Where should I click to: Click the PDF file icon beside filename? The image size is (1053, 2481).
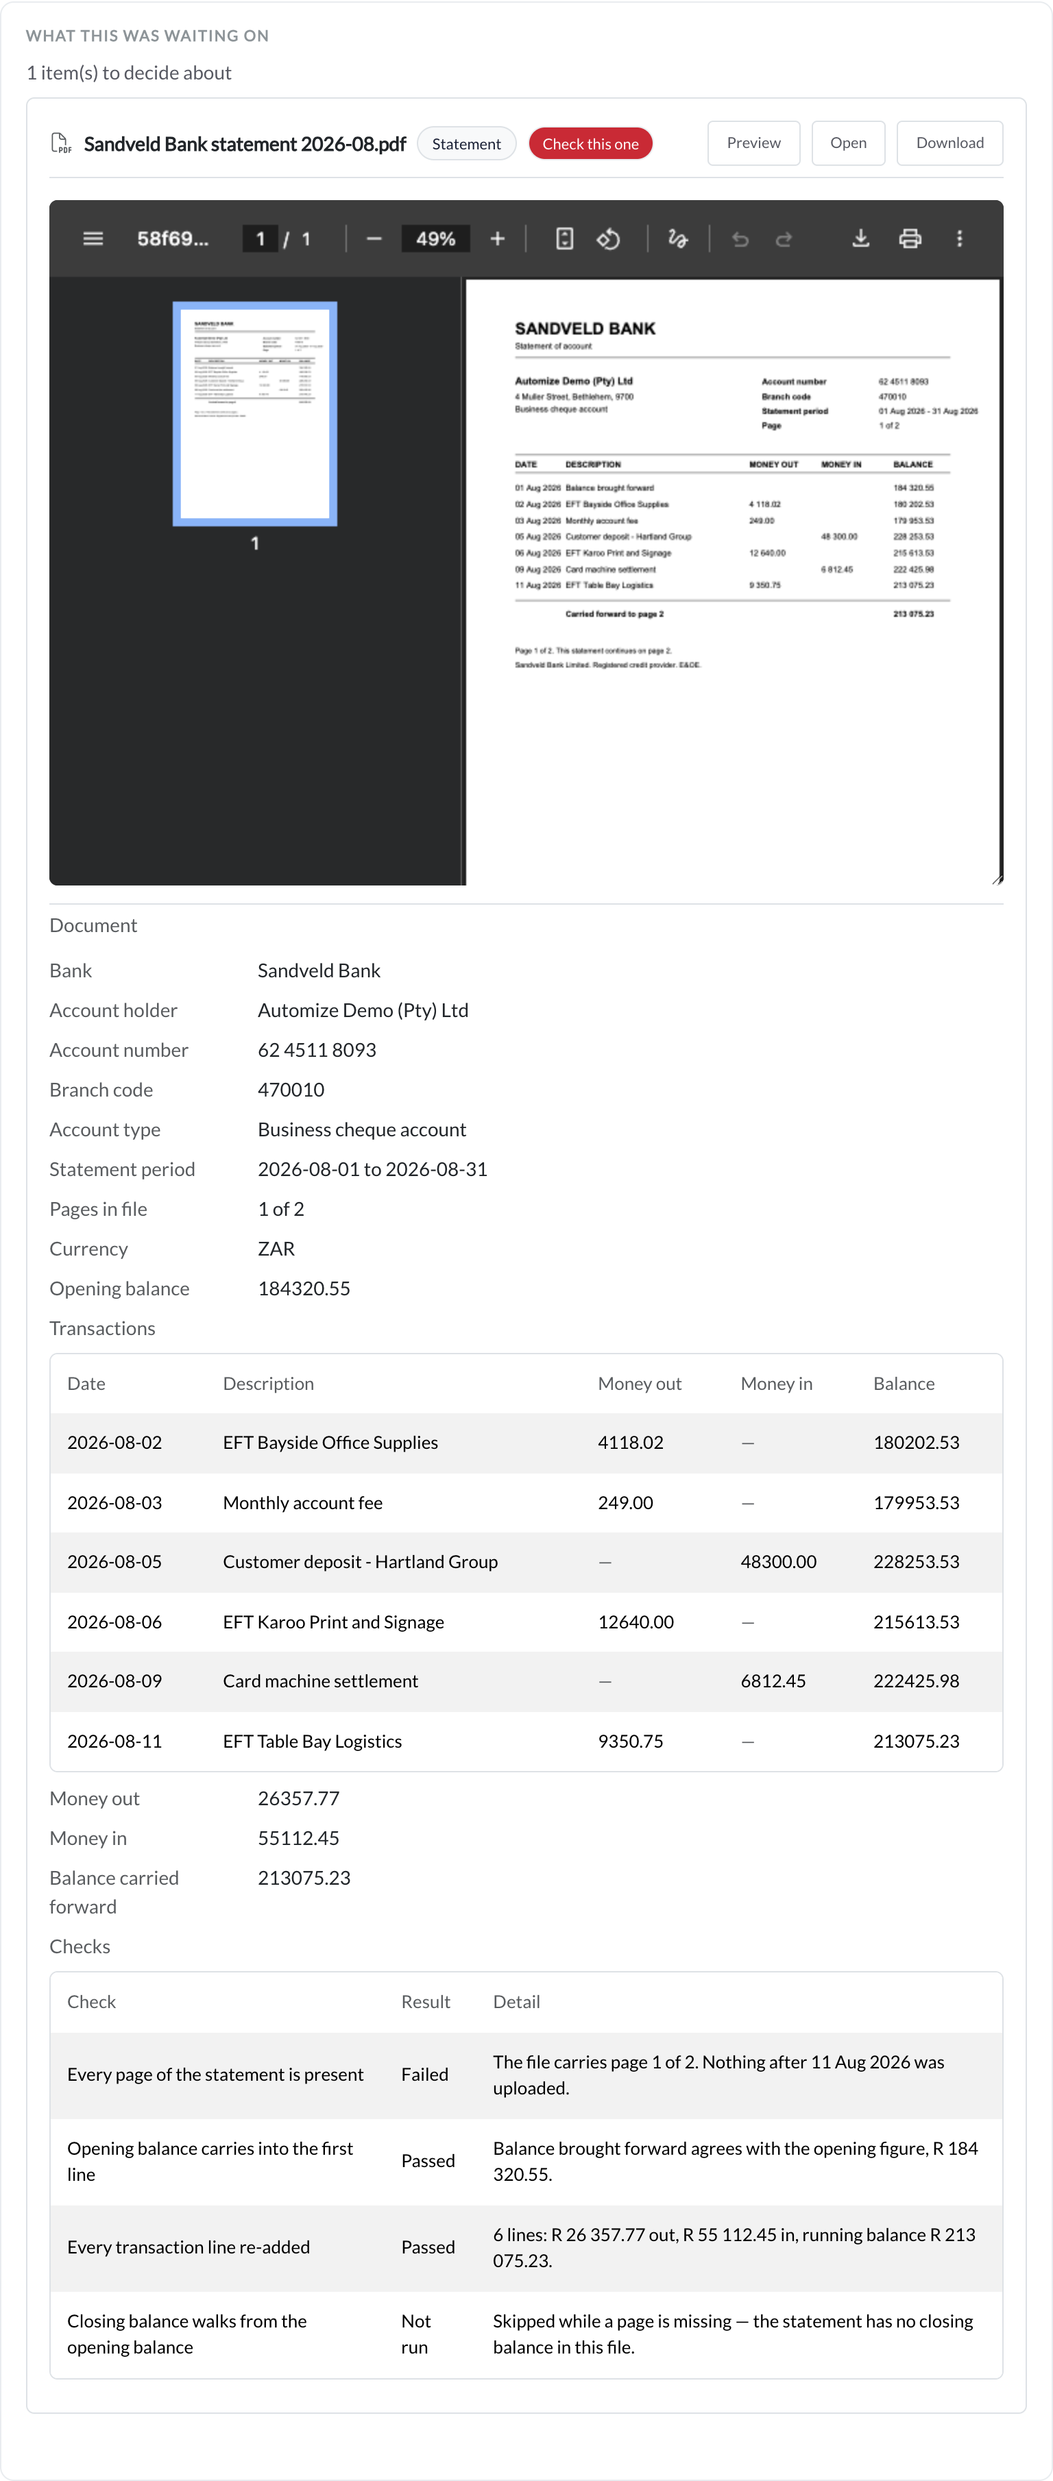[x=61, y=143]
